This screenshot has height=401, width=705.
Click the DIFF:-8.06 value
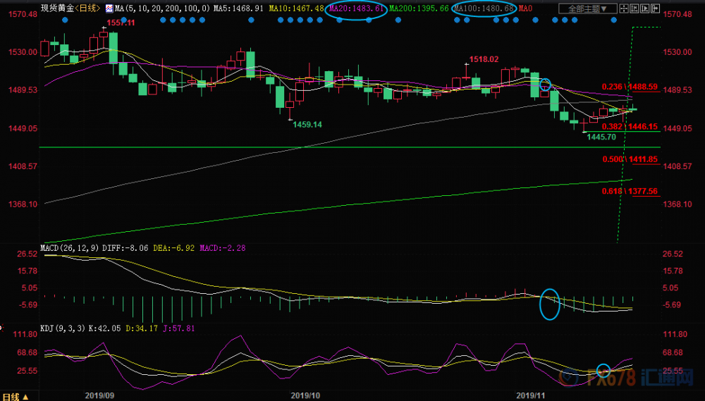coord(125,247)
